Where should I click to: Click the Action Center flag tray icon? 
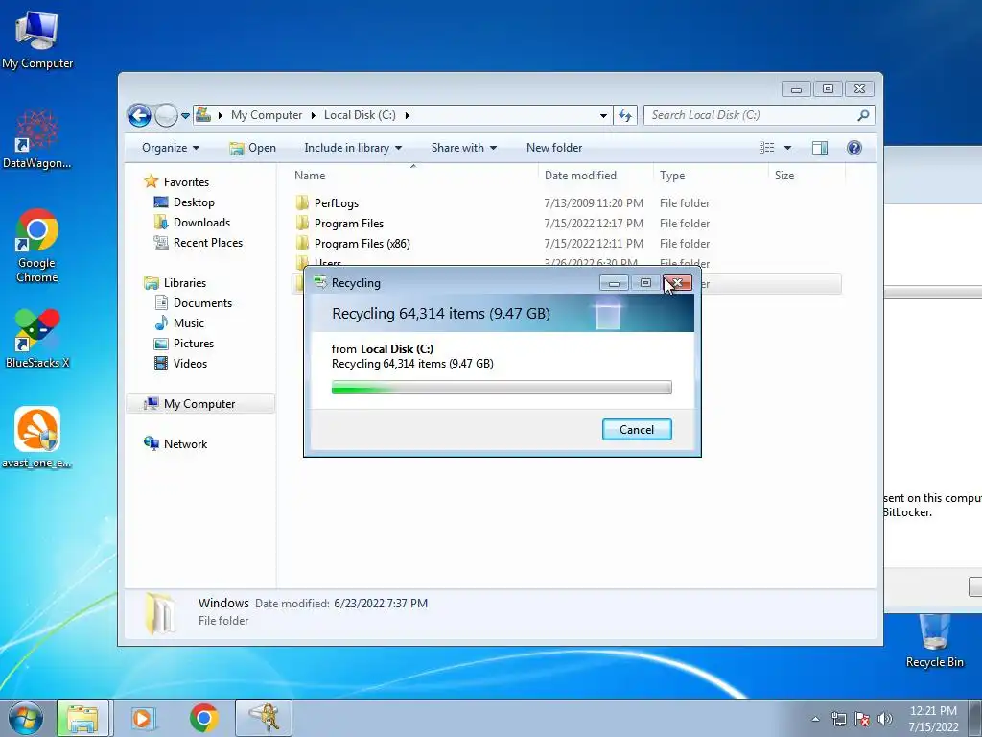coord(862,719)
